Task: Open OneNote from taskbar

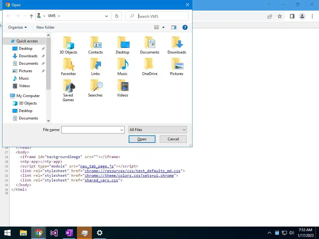Action: click(69, 233)
